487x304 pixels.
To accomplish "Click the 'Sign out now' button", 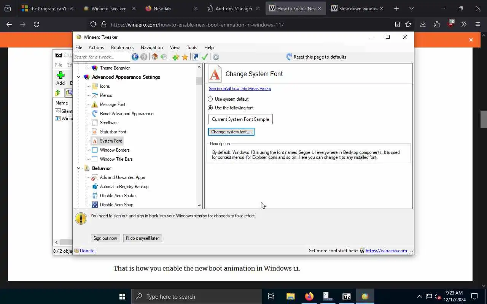I will click(x=105, y=238).
